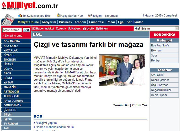Open Rehber category link

164,61
